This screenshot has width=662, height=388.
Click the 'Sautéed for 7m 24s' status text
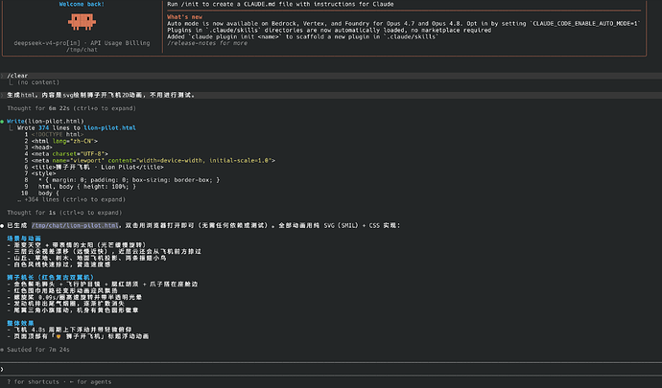pyautogui.click(x=38, y=350)
